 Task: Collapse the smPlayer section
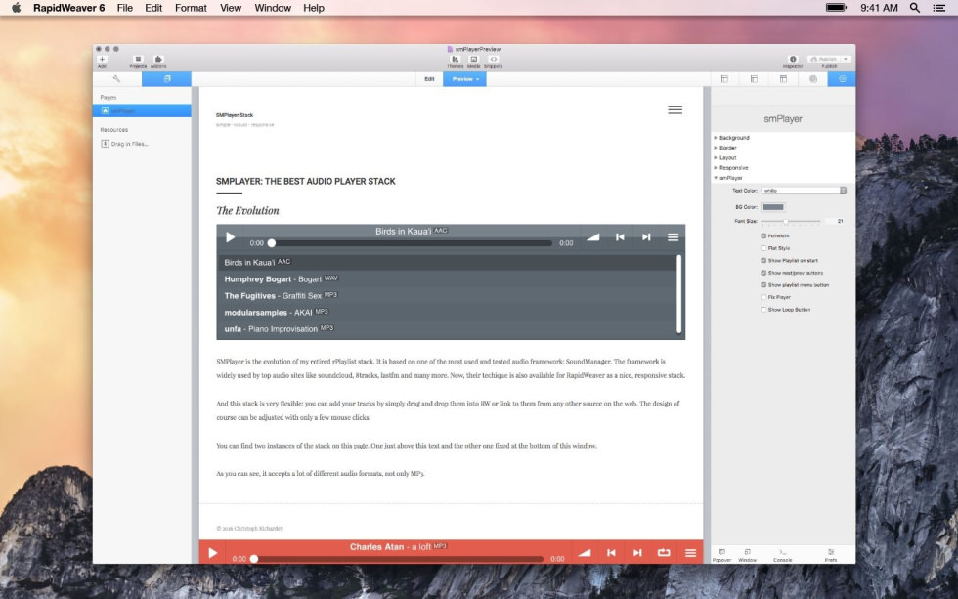pos(716,178)
